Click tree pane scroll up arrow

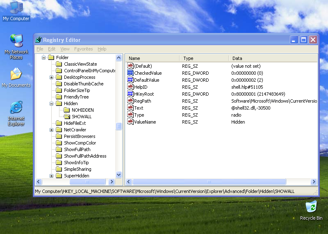(118, 57)
